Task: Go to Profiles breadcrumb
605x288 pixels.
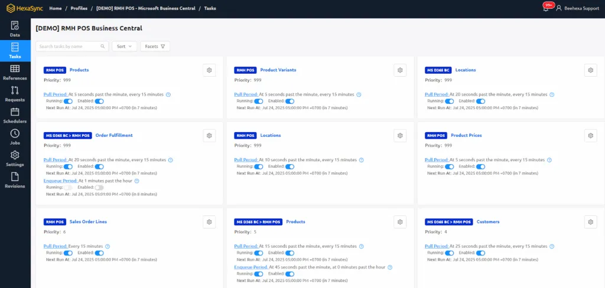Action: point(79,8)
